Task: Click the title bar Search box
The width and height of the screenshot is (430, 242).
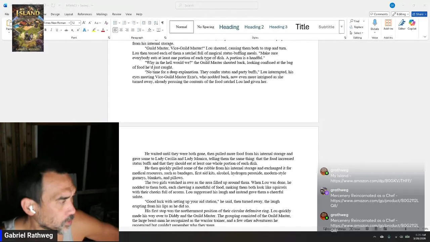Action: click(217, 5)
